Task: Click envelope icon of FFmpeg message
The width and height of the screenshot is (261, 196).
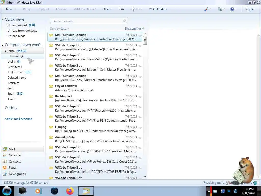Action: point(51,127)
